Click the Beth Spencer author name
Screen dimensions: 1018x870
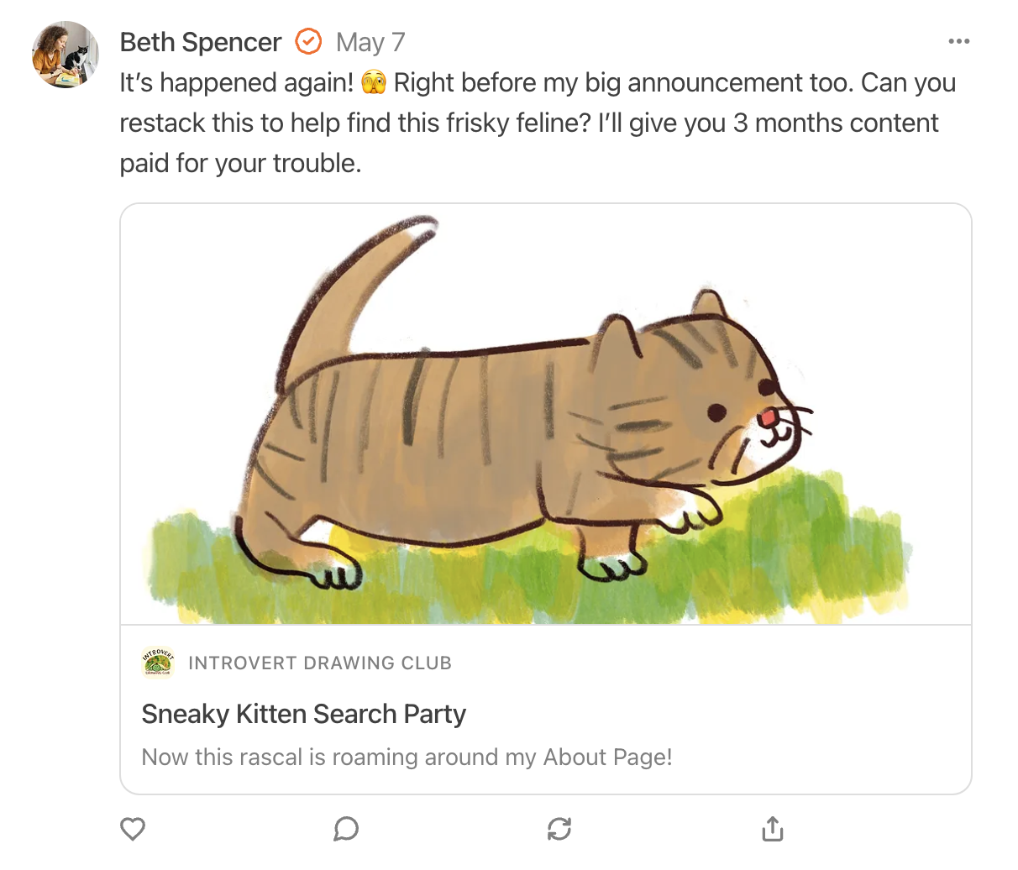[x=201, y=42]
